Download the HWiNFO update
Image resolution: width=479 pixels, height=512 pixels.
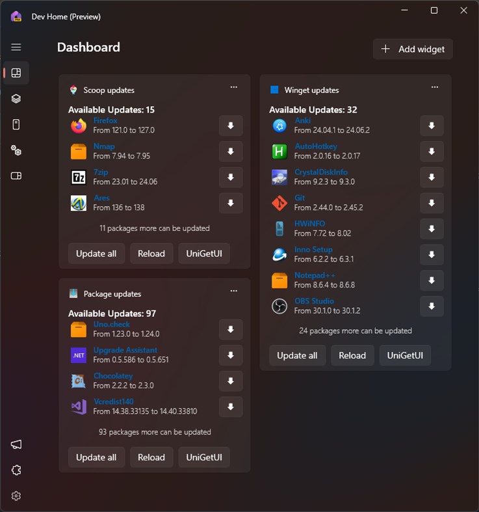pos(432,229)
